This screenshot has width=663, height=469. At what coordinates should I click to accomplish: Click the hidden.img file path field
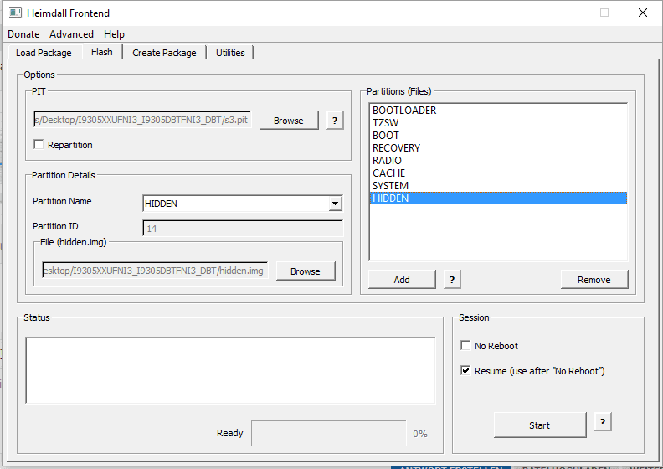click(155, 271)
